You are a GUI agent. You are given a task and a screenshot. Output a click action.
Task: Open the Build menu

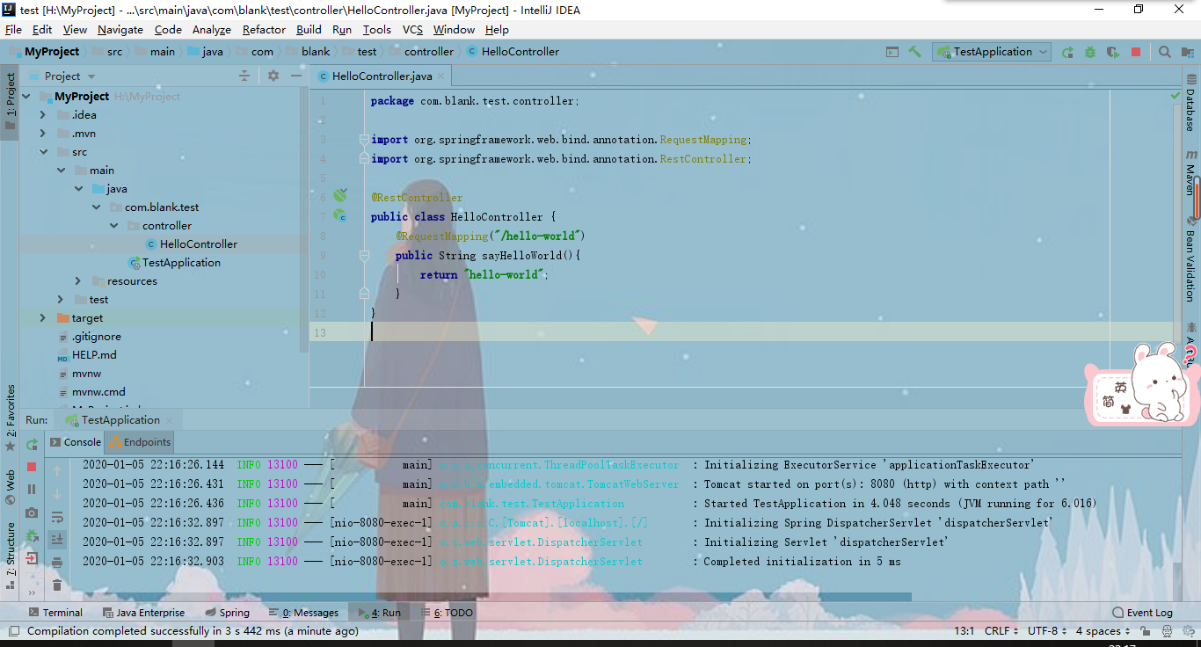tap(309, 29)
